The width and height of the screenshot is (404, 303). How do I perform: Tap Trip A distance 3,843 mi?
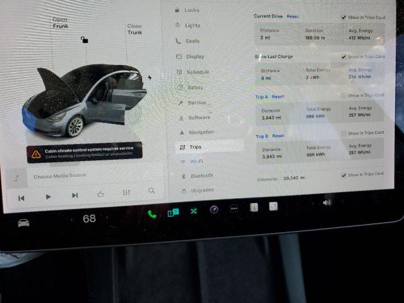point(271,118)
